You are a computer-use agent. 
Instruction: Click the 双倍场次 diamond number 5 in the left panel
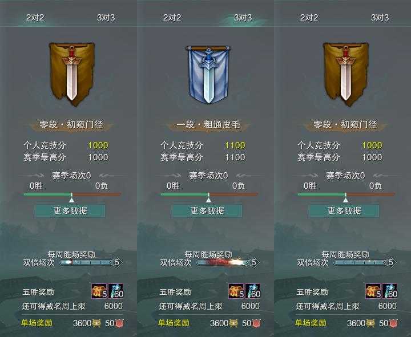pos(117,262)
